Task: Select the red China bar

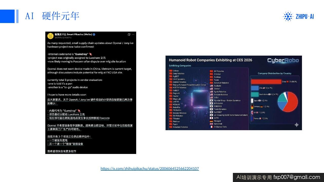Action: 266,82
